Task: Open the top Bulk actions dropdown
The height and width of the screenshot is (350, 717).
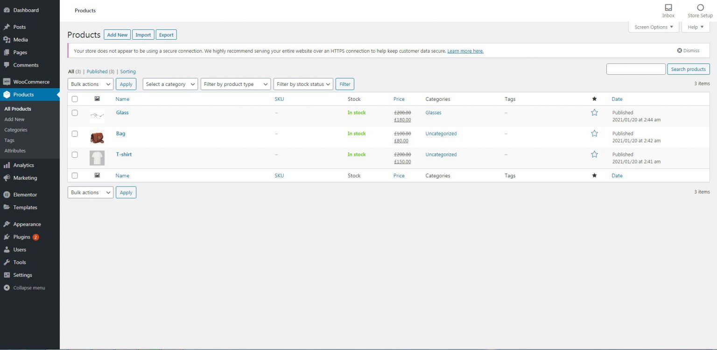Action: pos(91,84)
